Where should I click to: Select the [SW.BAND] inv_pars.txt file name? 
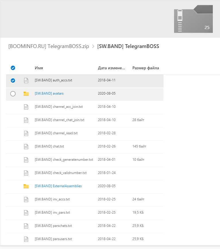(x=52, y=212)
